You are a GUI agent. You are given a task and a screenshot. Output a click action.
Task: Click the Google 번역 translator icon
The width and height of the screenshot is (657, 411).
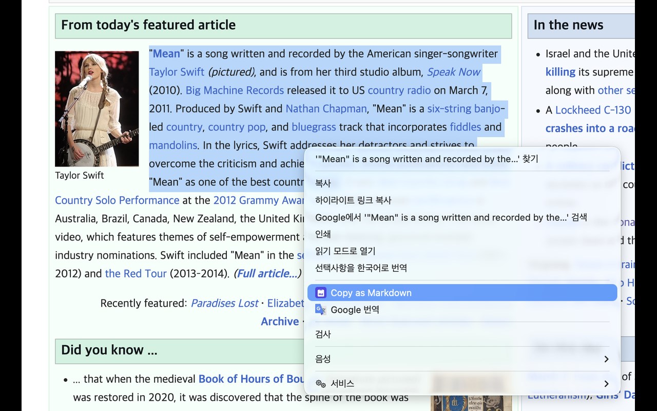[320, 310]
